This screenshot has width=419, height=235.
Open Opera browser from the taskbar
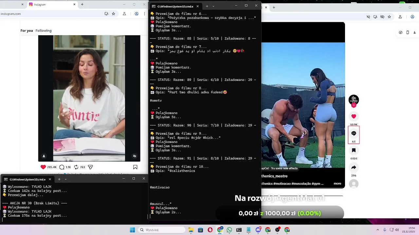[210, 230]
